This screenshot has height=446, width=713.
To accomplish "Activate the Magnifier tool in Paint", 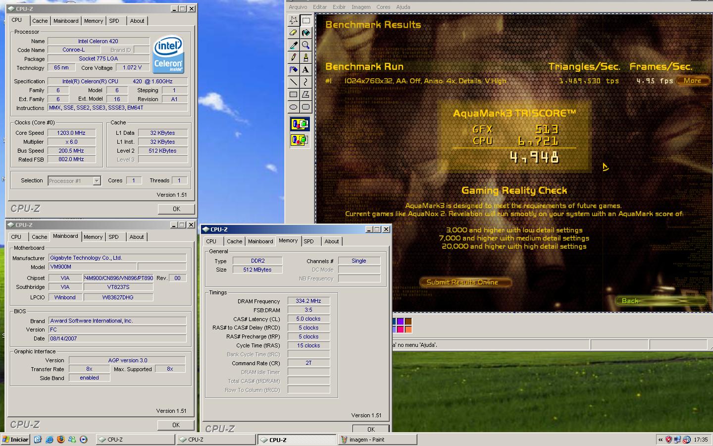I will [306, 45].
